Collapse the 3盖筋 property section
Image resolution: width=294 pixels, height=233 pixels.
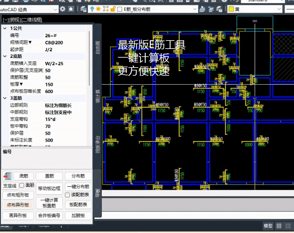click(5, 98)
